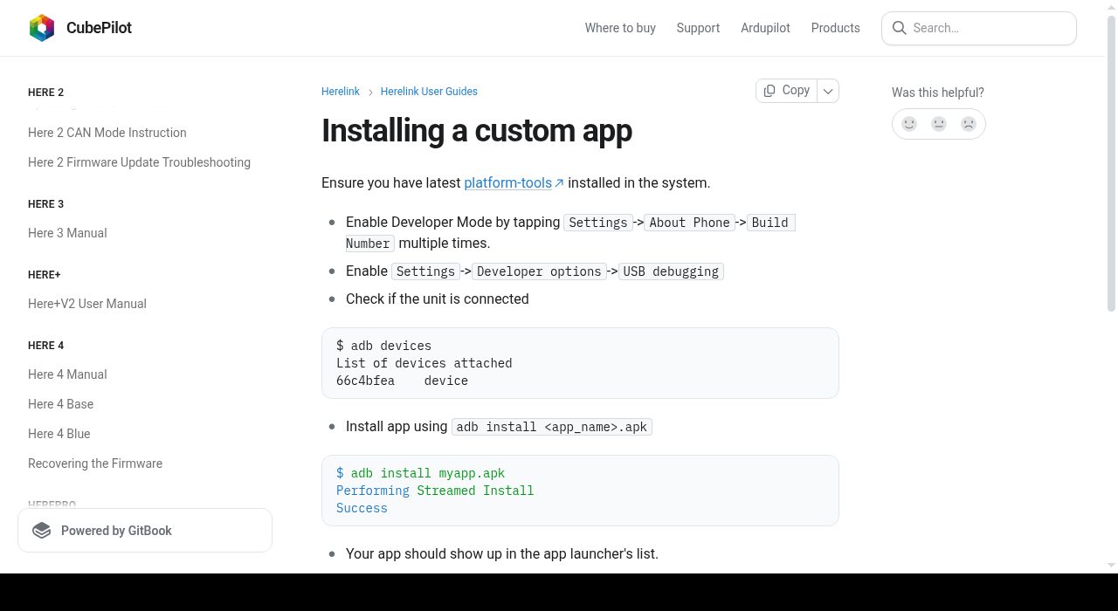Open Here 4 Manual page
This screenshot has width=1118, height=611.
(67, 374)
